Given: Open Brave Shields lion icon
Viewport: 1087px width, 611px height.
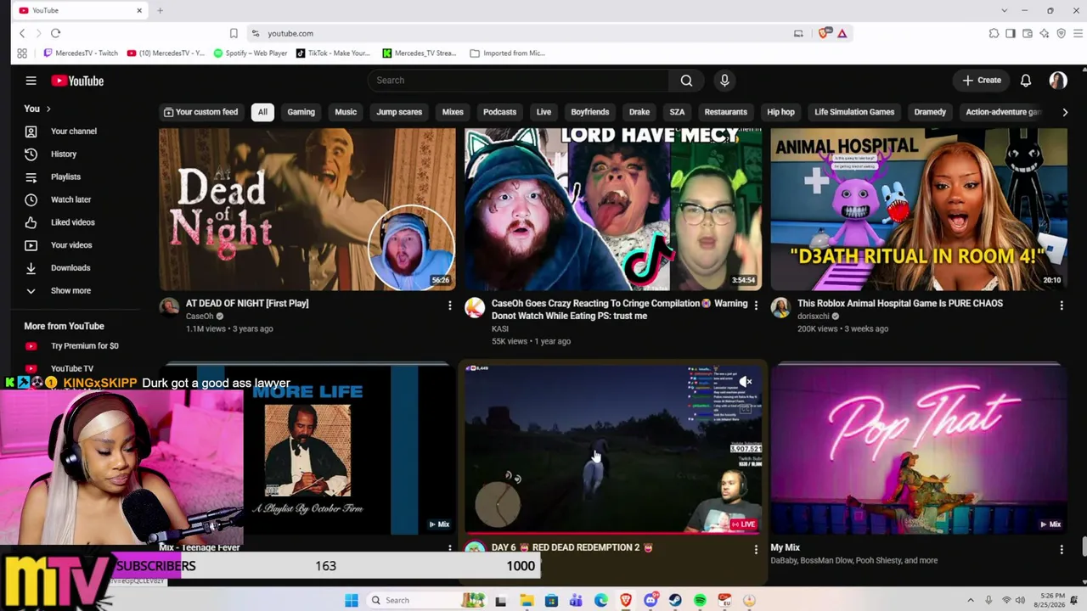Looking at the screenshot, I should coord(824,33).
